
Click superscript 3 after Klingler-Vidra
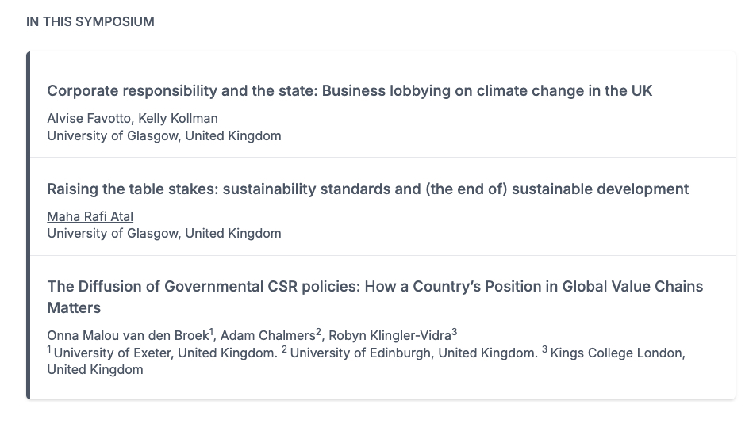click(x=455, y=331)
